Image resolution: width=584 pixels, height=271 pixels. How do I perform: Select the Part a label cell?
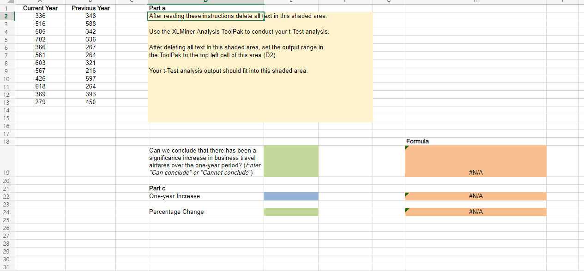click(x=206, y=8)
